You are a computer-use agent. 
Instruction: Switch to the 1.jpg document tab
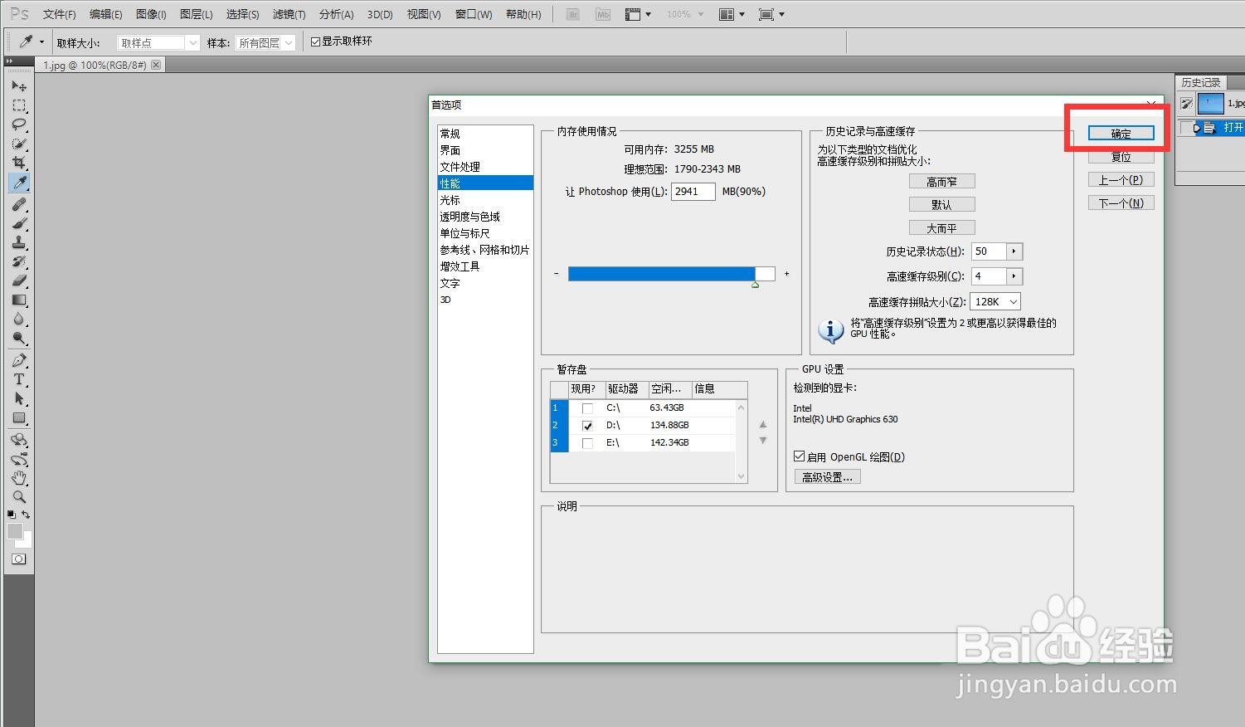100,65
